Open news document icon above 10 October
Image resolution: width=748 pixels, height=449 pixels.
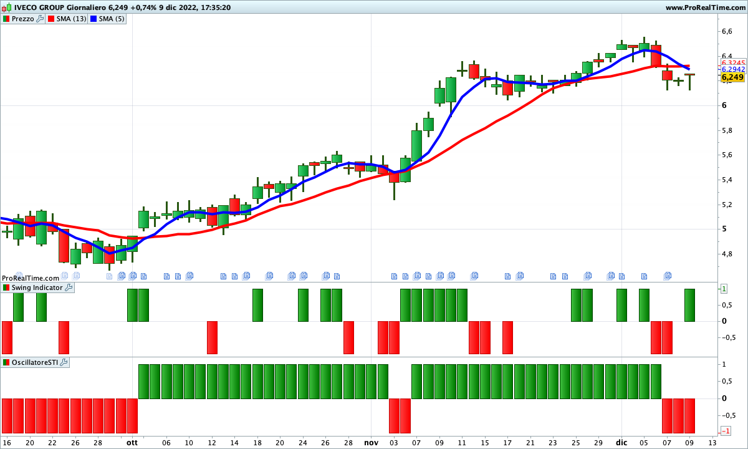[189, 275]
